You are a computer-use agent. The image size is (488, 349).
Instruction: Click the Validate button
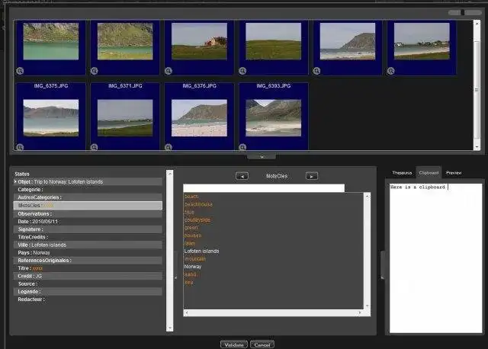(234, 344)
